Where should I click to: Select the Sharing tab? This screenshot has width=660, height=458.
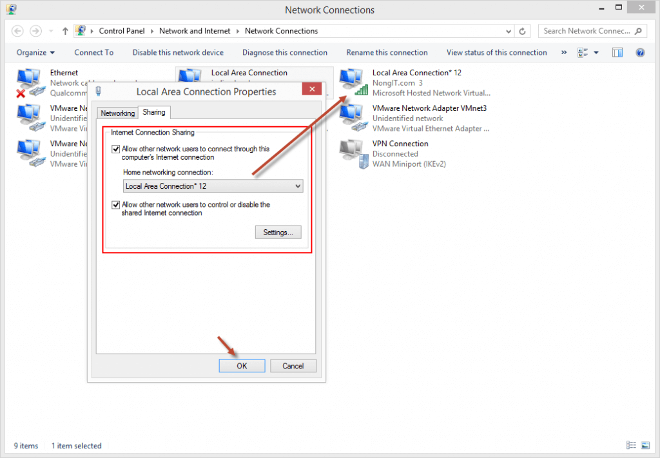tap(154, 111)
